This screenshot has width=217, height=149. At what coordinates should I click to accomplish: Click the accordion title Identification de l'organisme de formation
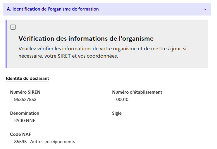(x=53, y=9)
